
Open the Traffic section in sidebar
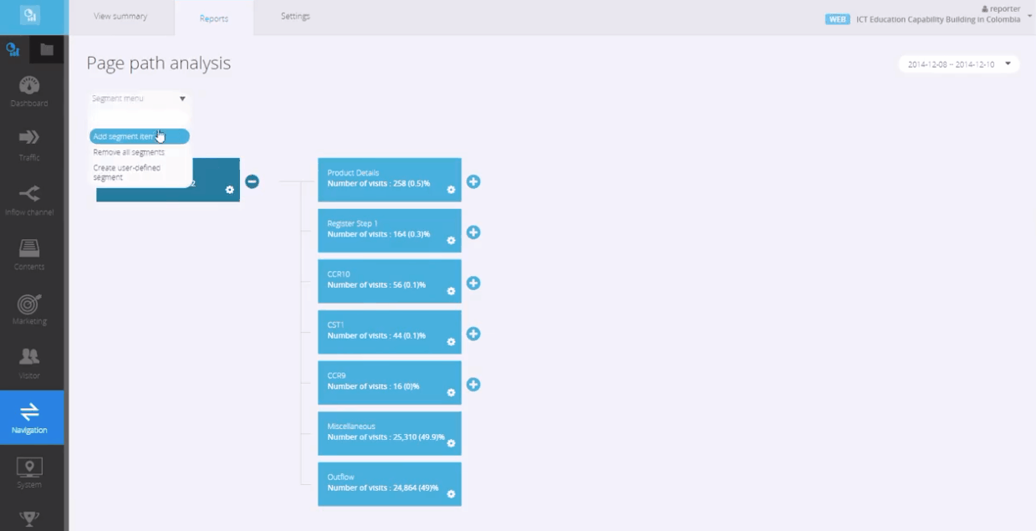tap(29, 145)
